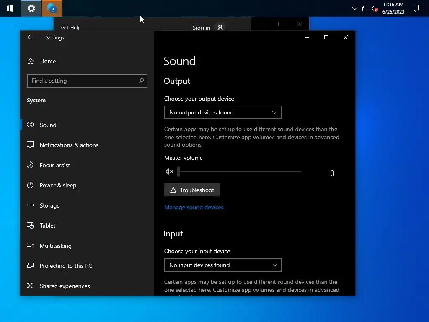Screen dimensions: 429x322
Task: Click the Troubleshoot button under Output
Action: (x=192, y=190)
